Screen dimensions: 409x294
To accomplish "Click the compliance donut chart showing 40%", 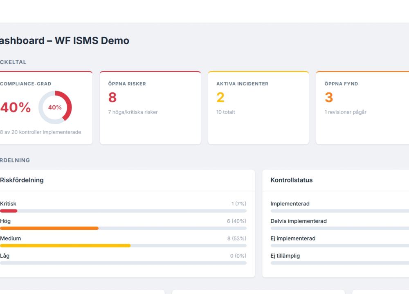I will click(55, 107).
